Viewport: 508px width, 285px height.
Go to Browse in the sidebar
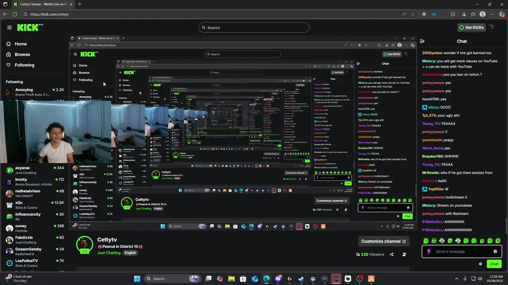click(x=18, y=54)
